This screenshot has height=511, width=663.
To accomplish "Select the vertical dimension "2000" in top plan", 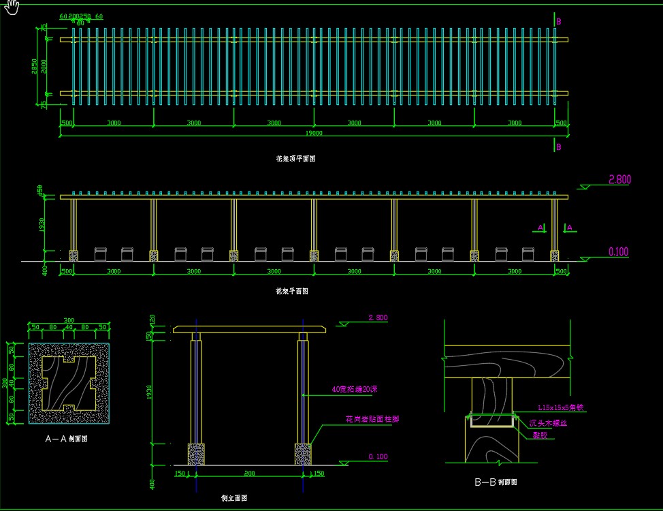I will pos(44,67).
